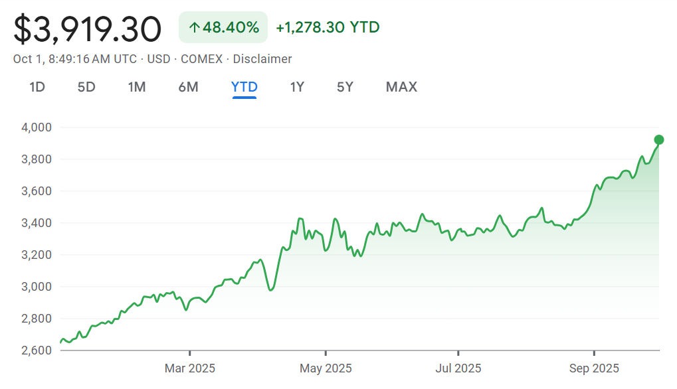The image size is (677, 389).
Task: Switch to the 5D range tab
Action: point(86,87)
